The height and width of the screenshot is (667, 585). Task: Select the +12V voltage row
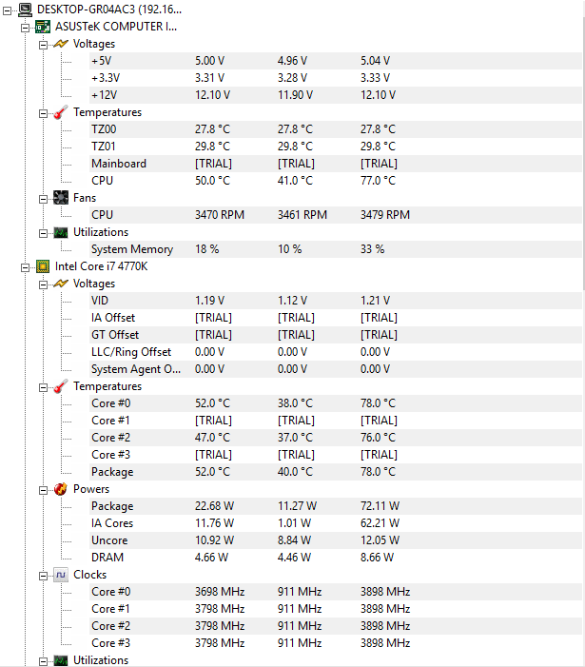click(336, 95)
